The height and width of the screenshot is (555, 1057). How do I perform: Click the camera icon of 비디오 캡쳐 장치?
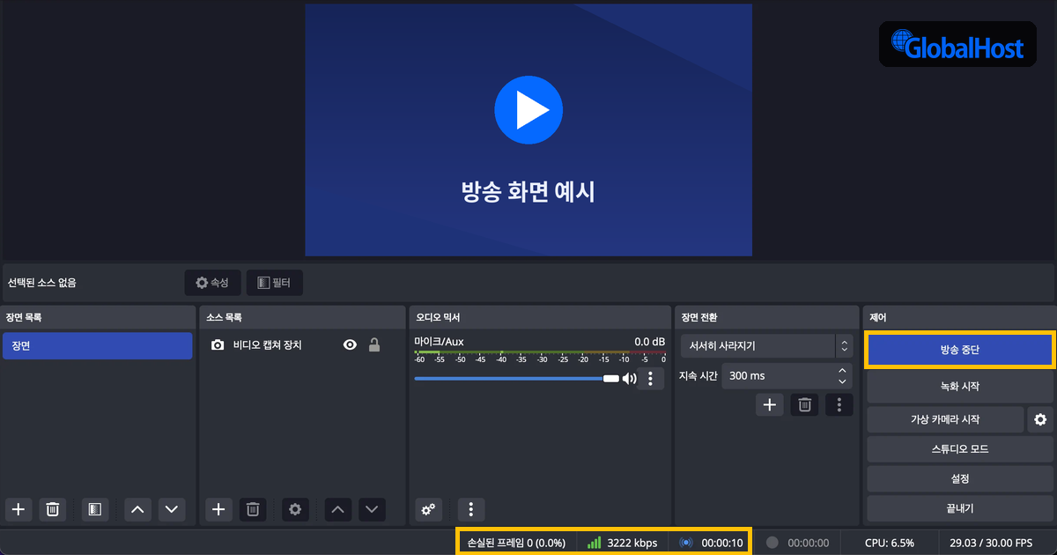coord(218,345)
